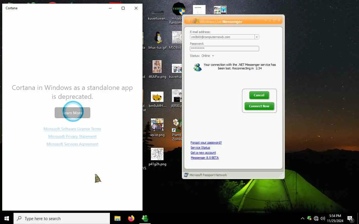Open Microsoft Software License Terms link
Image resolution: width=359 pixels, height=224 pixels.
pos(72,129)
